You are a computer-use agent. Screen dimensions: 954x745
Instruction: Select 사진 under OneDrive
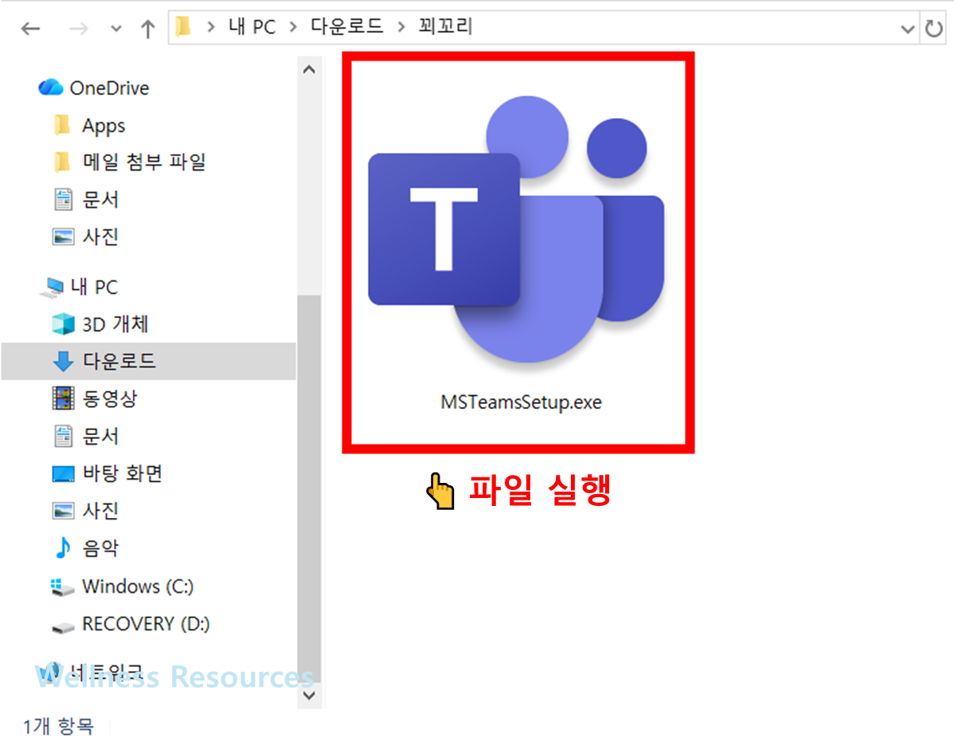tap(100, 237)
